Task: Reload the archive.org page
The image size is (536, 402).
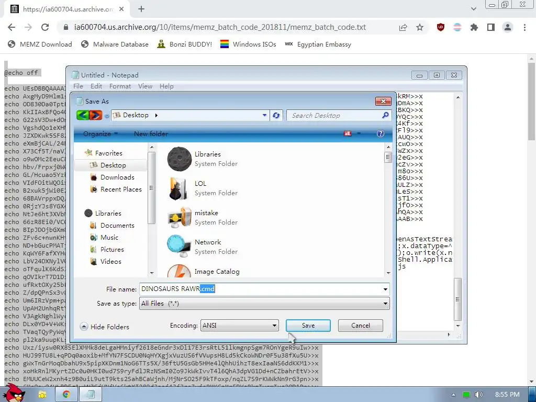Action: (45, 27)
